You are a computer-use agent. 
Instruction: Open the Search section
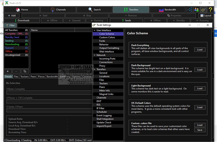click(94, 10)
